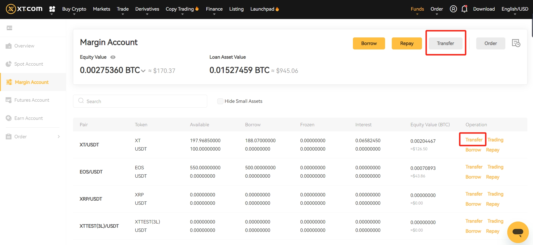Click the Launchpad flame icon
This screenshot has height=245, width=533.
click(x=277, y=9)
